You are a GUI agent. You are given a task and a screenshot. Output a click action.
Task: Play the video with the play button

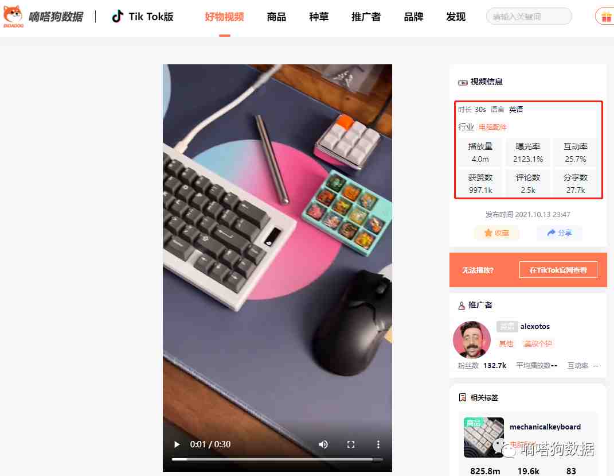(x=177, y=444)
